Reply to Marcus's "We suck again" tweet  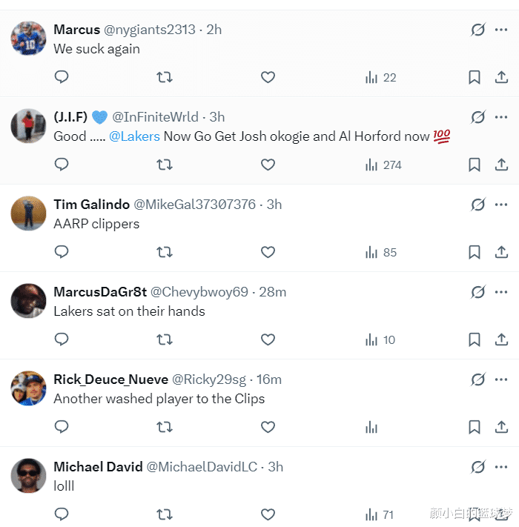tap(62, 77)
